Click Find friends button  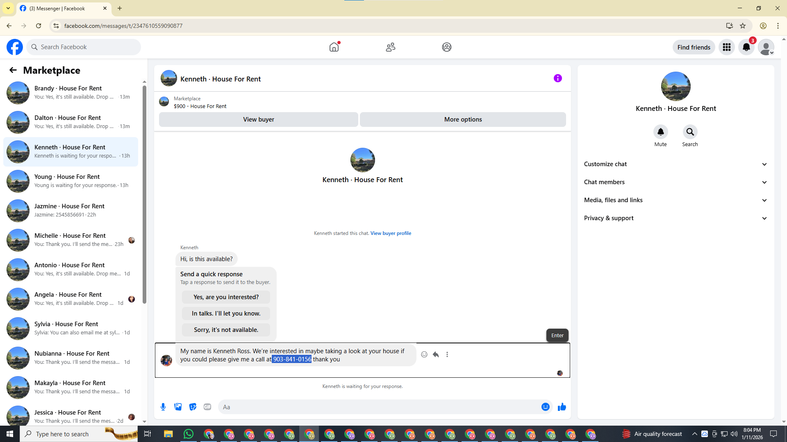(694, 47)
